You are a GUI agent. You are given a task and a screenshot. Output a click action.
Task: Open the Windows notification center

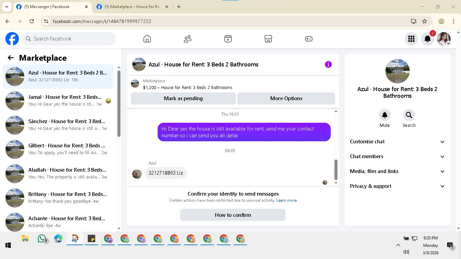(450, 246)
